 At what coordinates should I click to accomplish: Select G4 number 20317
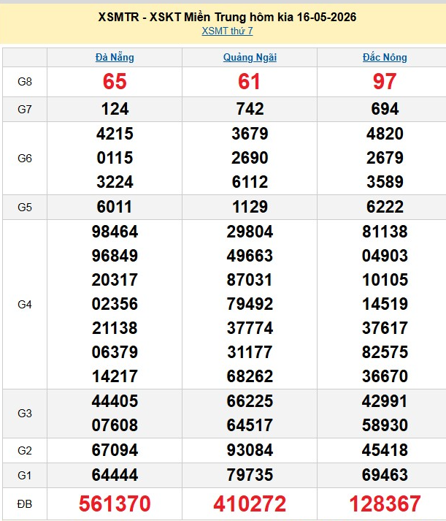click(115, 280)
